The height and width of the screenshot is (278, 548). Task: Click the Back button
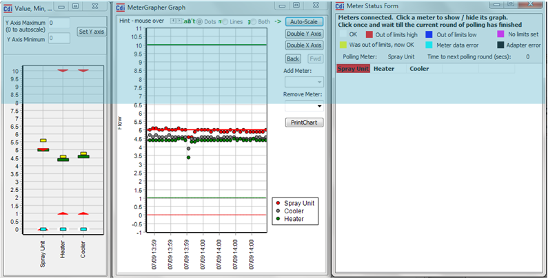[x=293, y=58]
